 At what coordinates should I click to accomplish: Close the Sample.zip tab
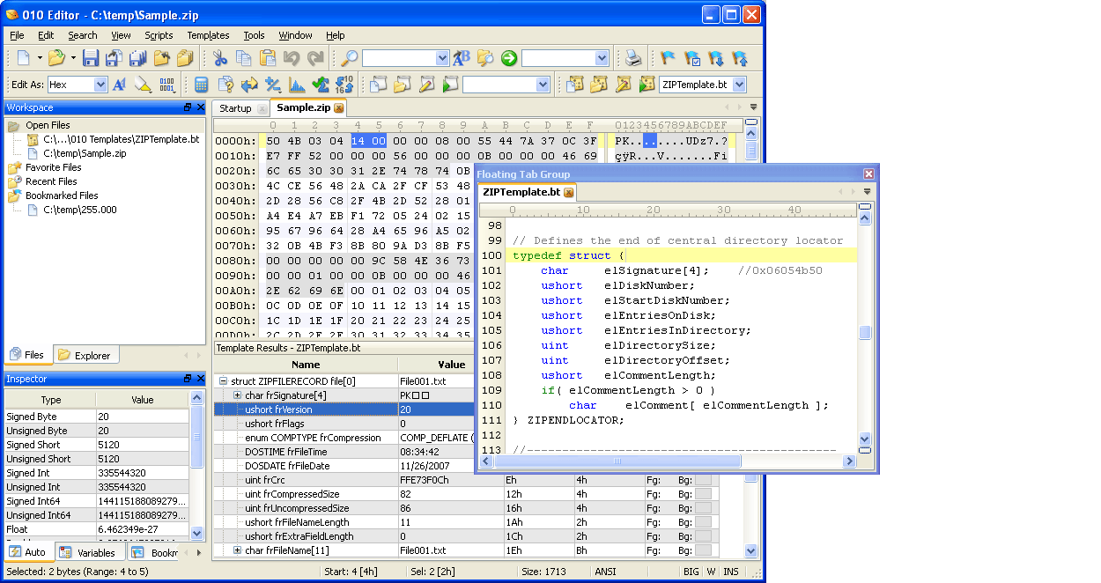point(339,108)
